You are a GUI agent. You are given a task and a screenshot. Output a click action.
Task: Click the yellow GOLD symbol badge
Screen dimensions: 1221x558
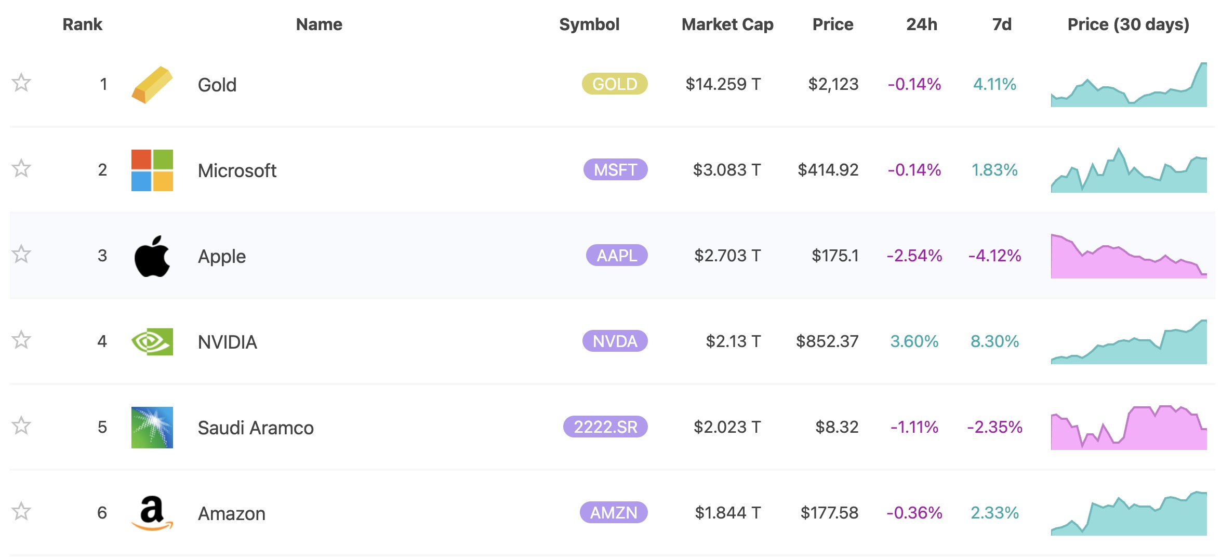click(615, 84)
